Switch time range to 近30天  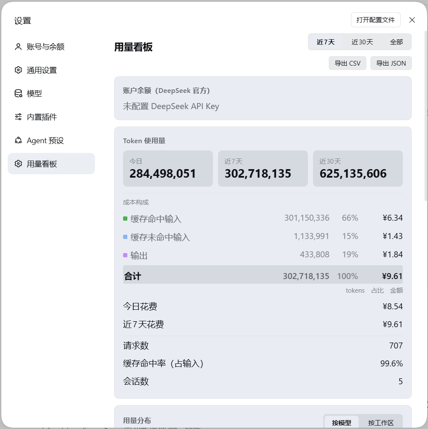(x=362, y=42)
